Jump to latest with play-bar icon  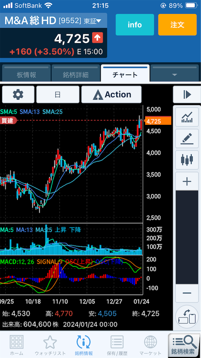[187, 94]
